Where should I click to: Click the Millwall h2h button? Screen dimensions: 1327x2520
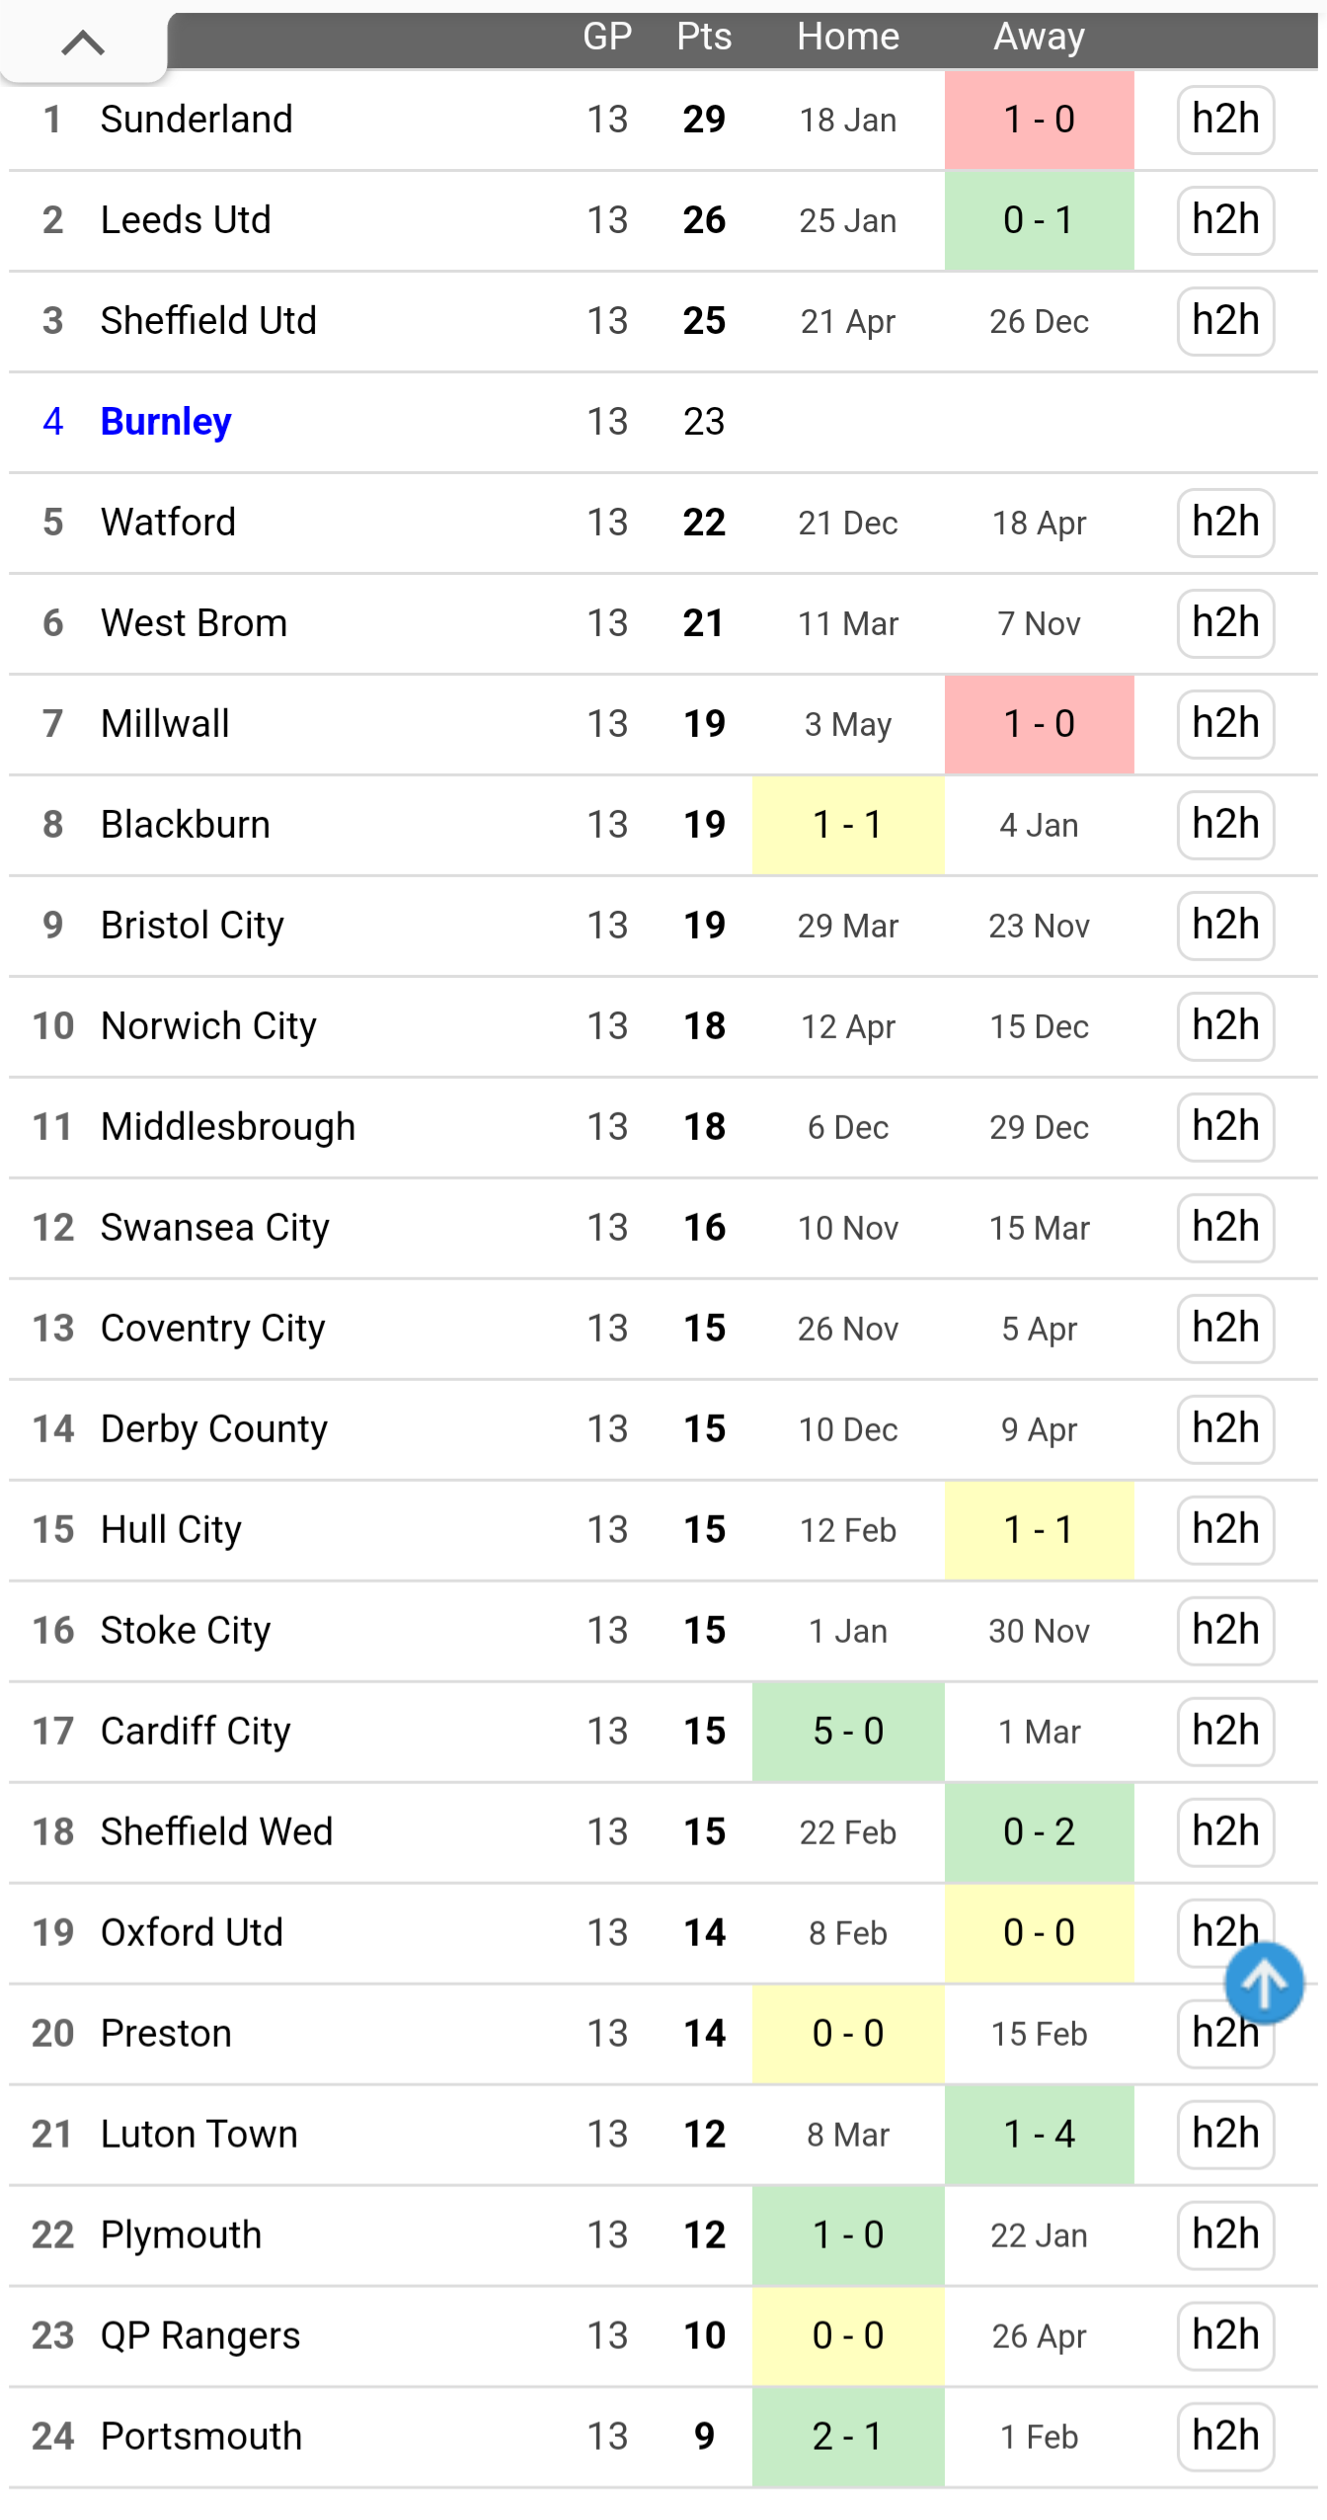point(1224,724)
